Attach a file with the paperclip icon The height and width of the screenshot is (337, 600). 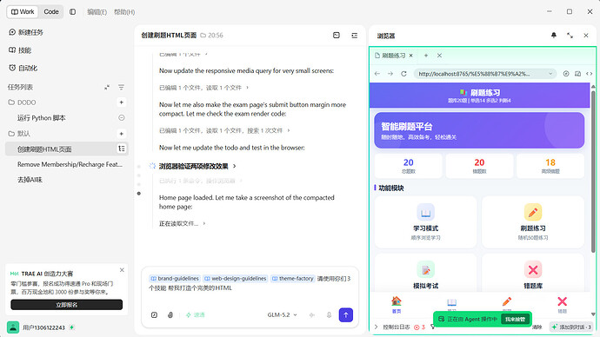[x=170, y=314]
